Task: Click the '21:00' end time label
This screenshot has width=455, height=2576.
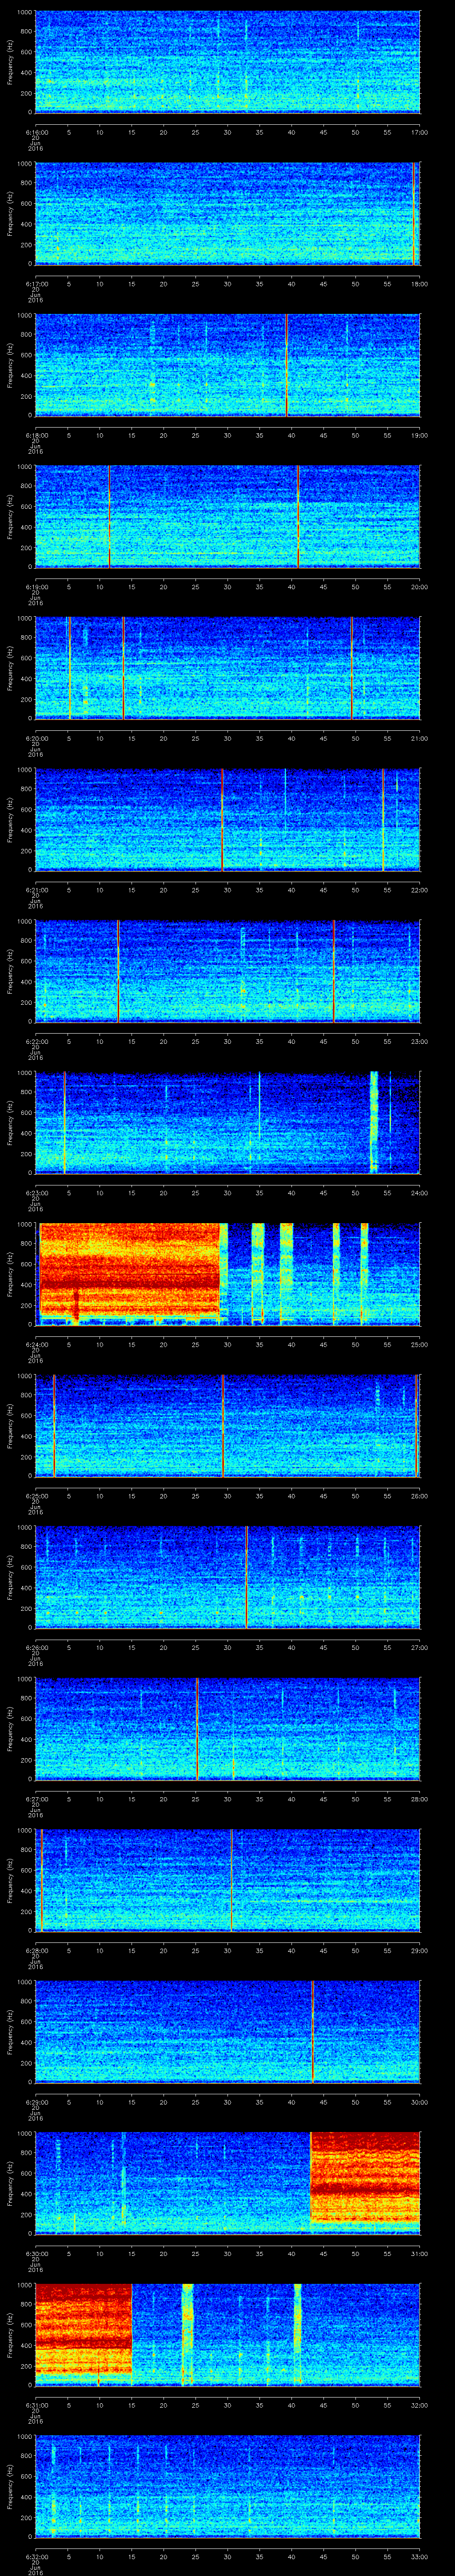Action: coord(420,738)
